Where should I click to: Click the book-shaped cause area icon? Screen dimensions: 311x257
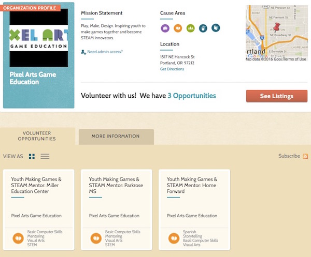point(216,28)
